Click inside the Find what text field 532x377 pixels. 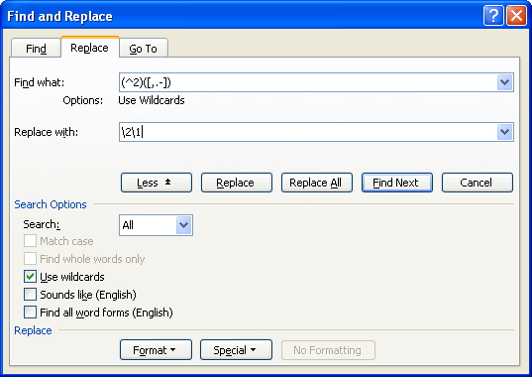(308, 82)
